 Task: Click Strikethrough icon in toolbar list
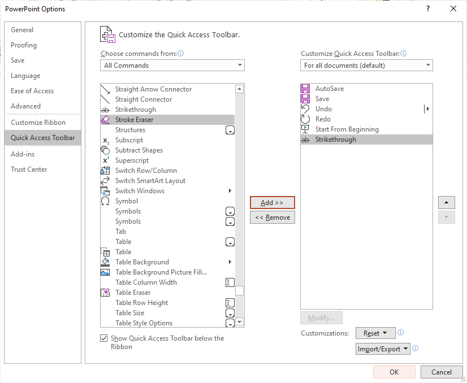click(305, 140)
